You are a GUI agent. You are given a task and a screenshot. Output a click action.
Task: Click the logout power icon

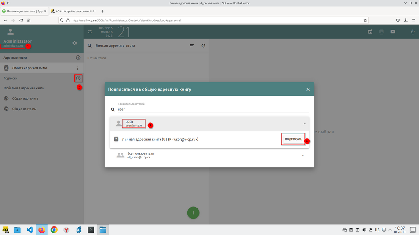(x=412, y=32)
